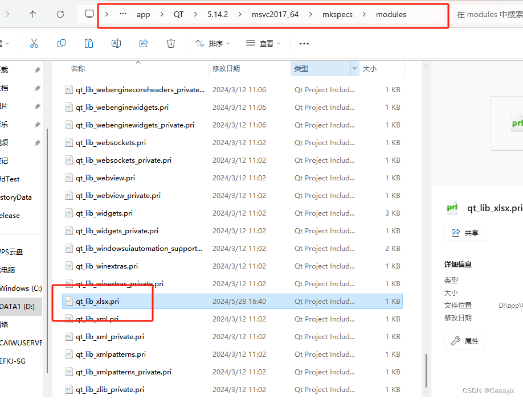523x400 pixels.
Task: Open EFKJ-SG in the navigation sidebar
Action: pyautogui.click(x=13, y=361)
